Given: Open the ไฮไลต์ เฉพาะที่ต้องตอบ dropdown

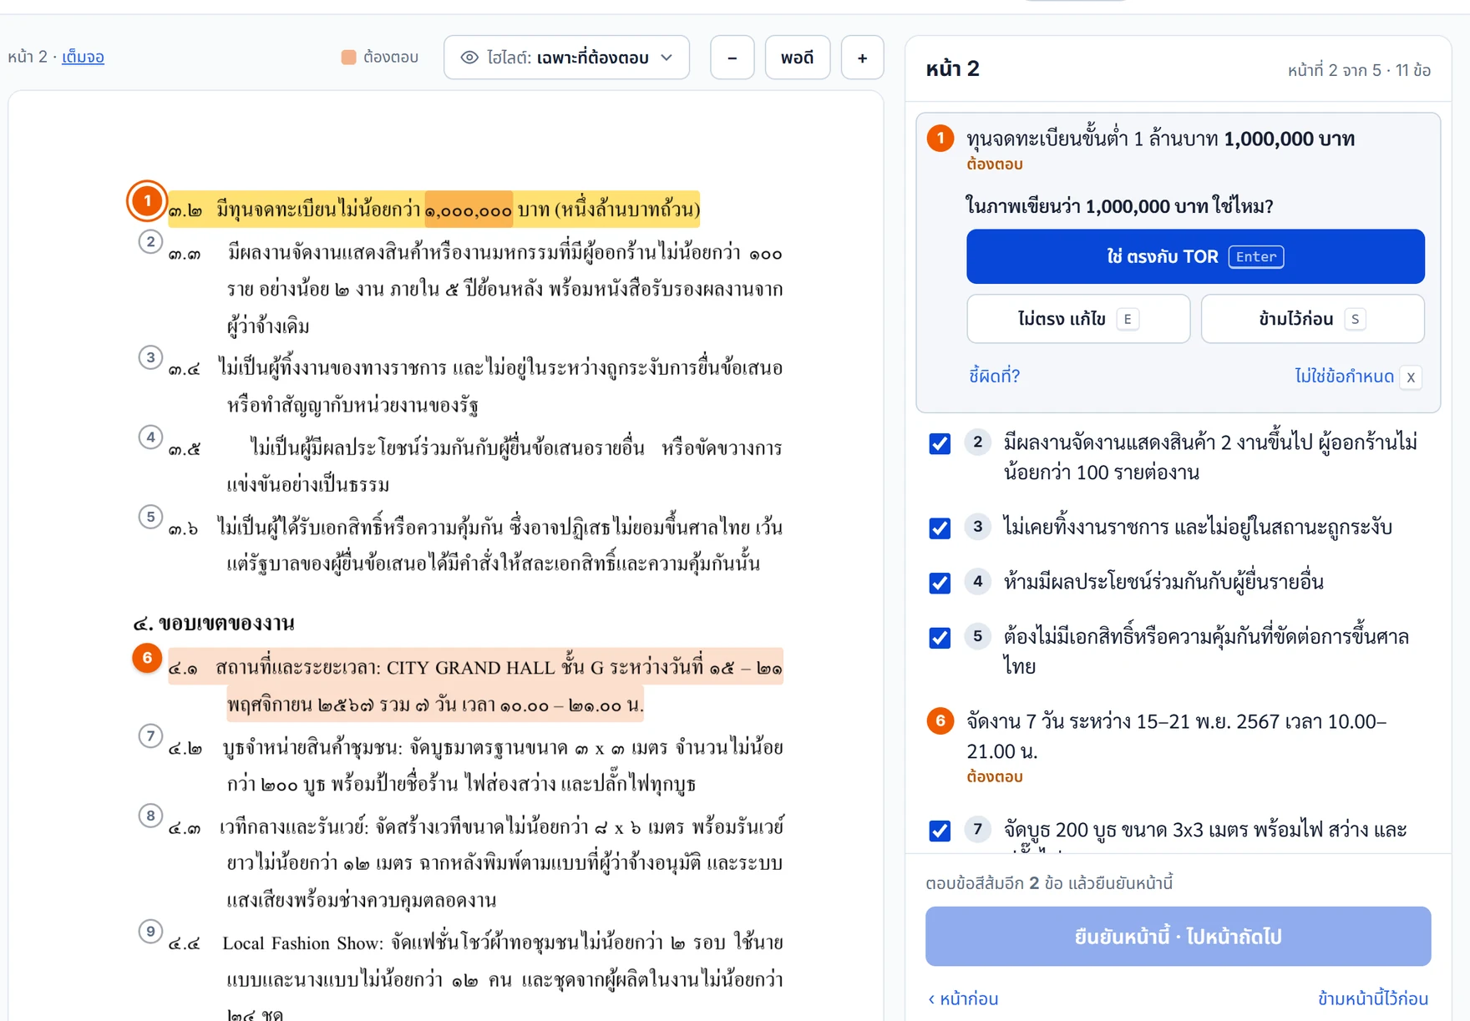Looking at the screenshot, I should point(566,58).
